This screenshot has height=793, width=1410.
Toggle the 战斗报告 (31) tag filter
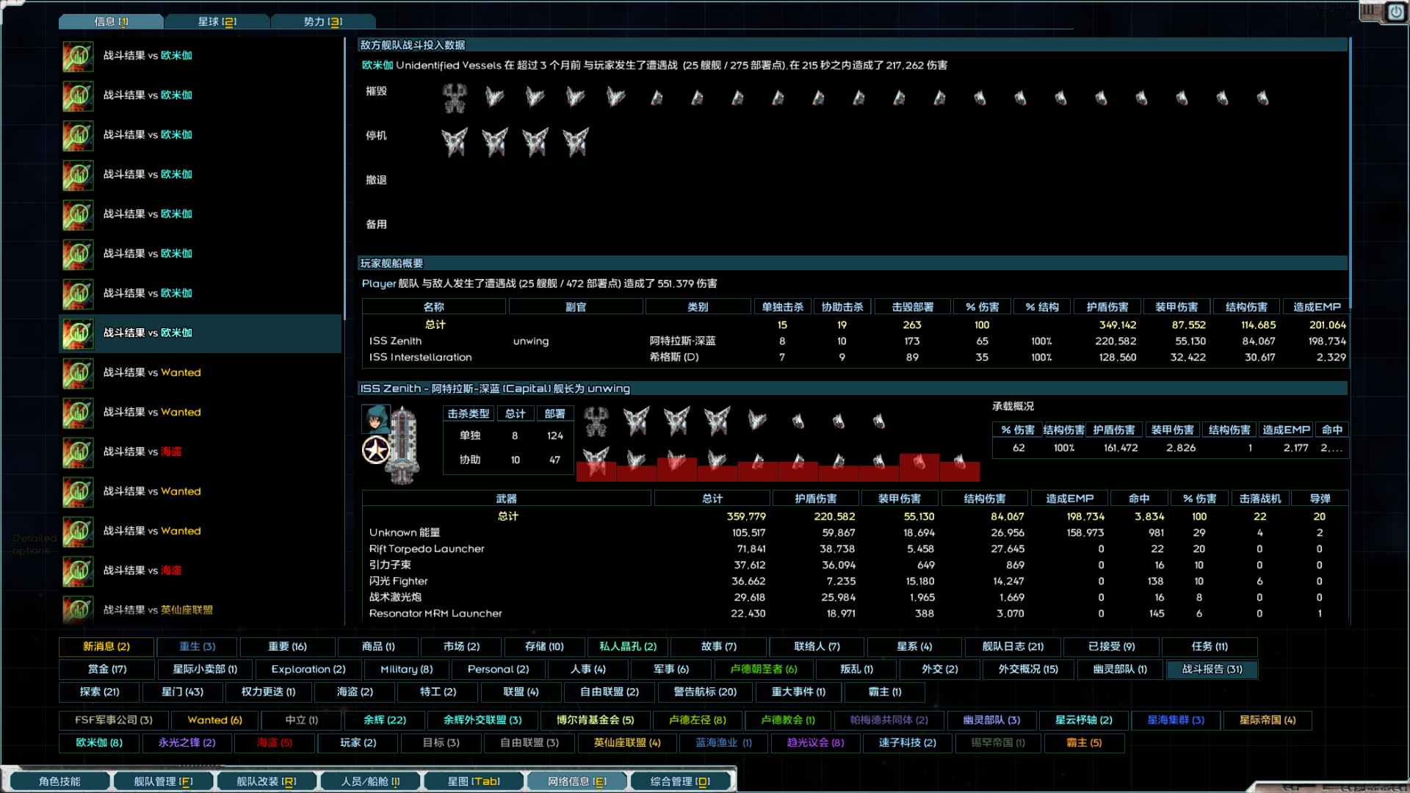[1212, 670]
